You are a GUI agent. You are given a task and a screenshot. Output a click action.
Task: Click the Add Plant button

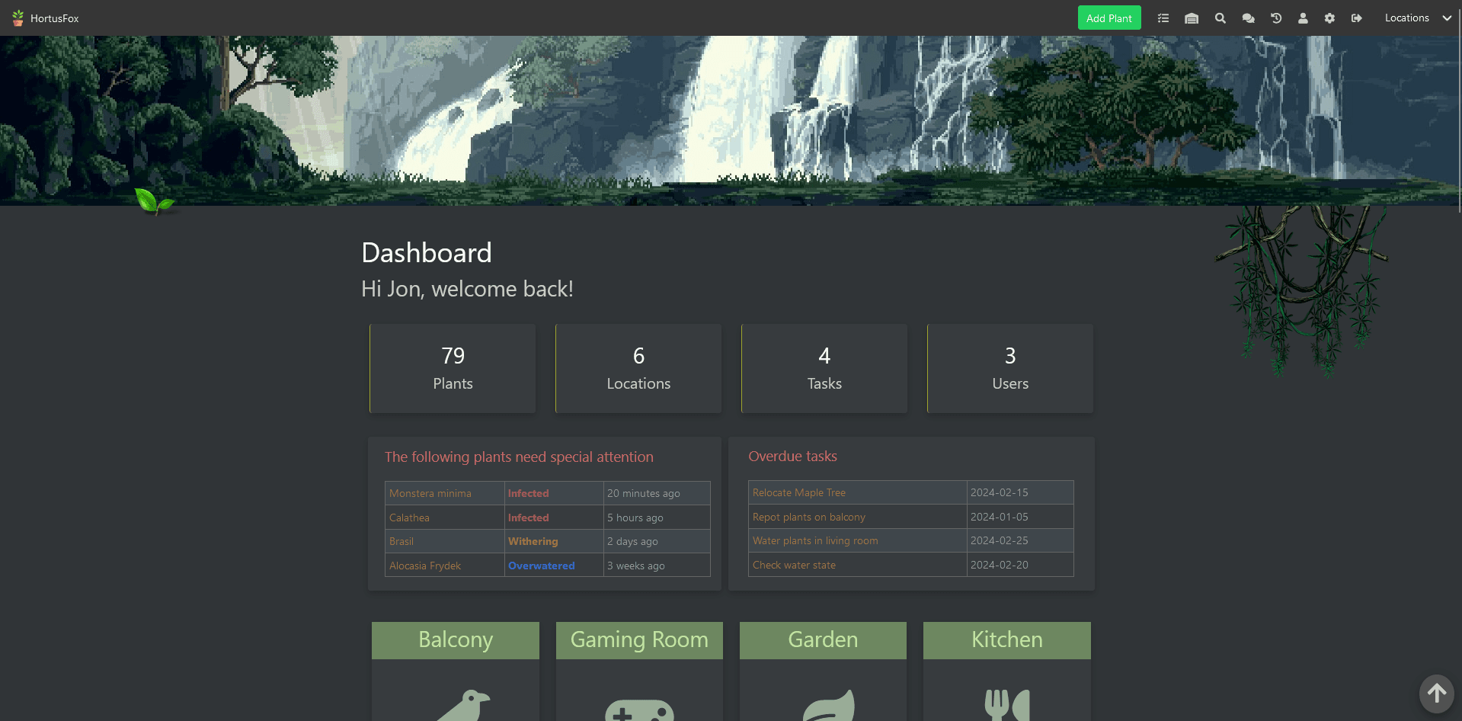[x=1108, y=18]
